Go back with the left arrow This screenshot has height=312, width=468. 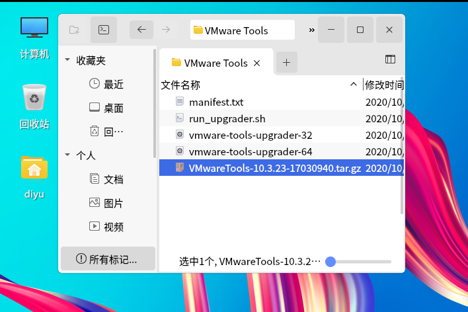141,30
